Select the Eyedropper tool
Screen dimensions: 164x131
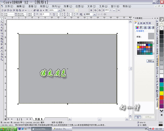2,51
